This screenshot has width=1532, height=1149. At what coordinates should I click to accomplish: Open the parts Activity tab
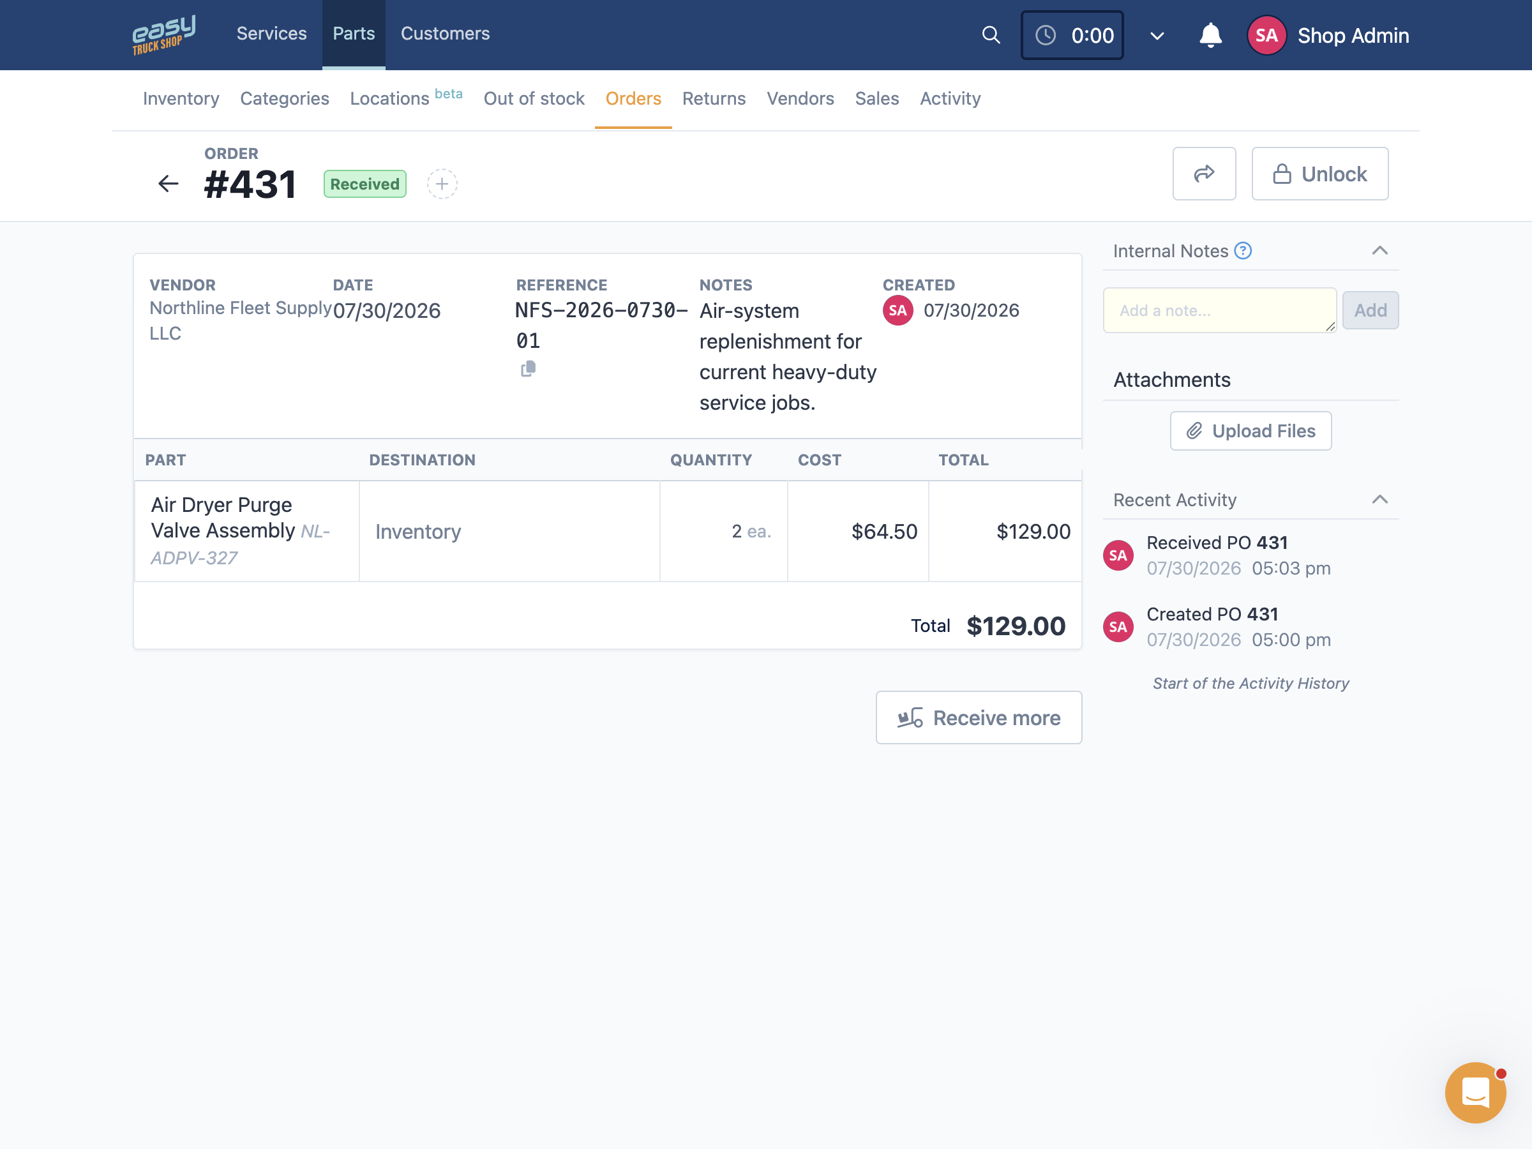[x=950, y=99]
